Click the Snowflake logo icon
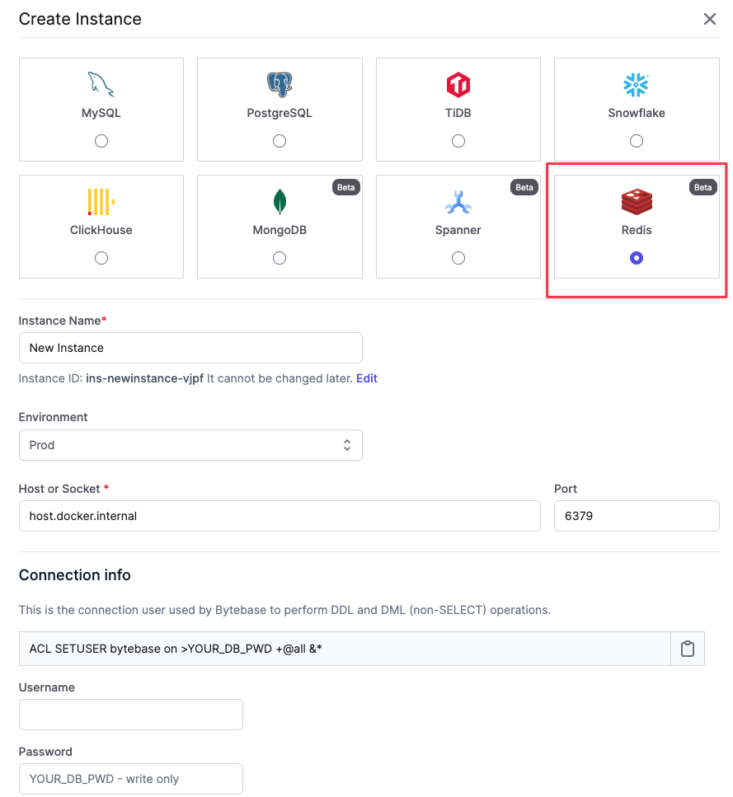Image resolution: width=733 pixels, height=797 pixels. click(636, 84)
